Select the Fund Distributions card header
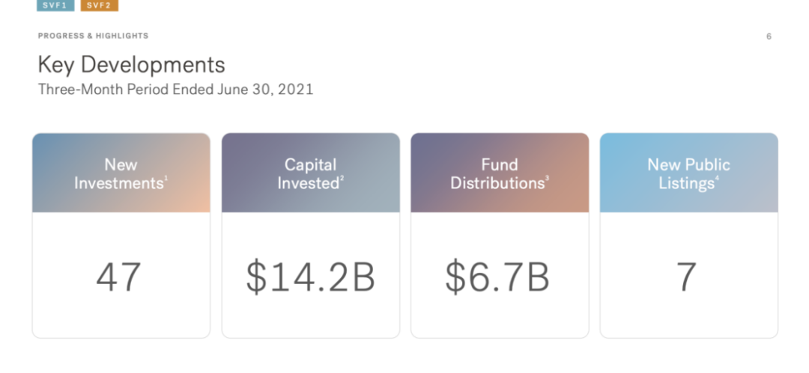 point(499,173)
